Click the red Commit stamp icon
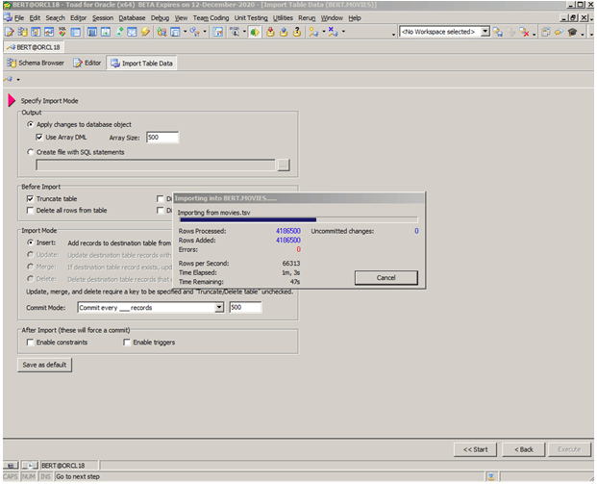This screenshot has width=597, height=484. (x=270, y=32)
